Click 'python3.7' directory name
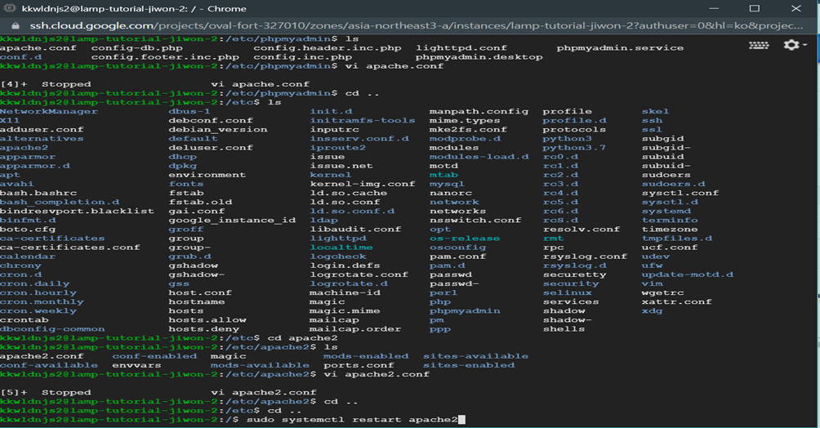 point(574,148)
